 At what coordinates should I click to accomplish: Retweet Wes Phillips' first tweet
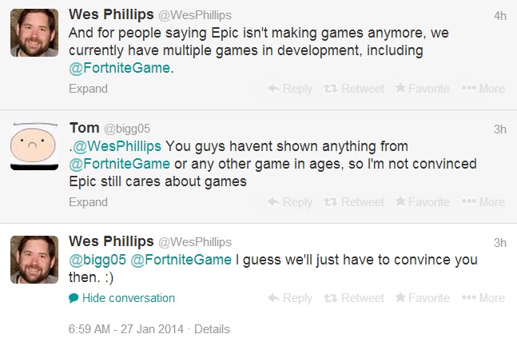(355, 89)
